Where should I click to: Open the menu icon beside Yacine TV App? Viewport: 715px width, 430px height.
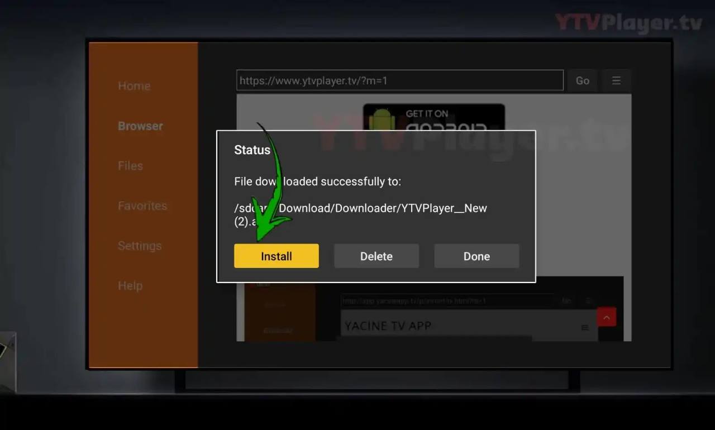tap(584, 327)
